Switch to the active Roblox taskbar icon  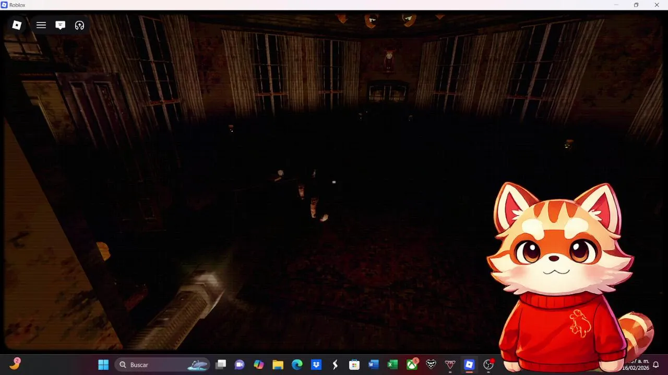coord(469,365)
